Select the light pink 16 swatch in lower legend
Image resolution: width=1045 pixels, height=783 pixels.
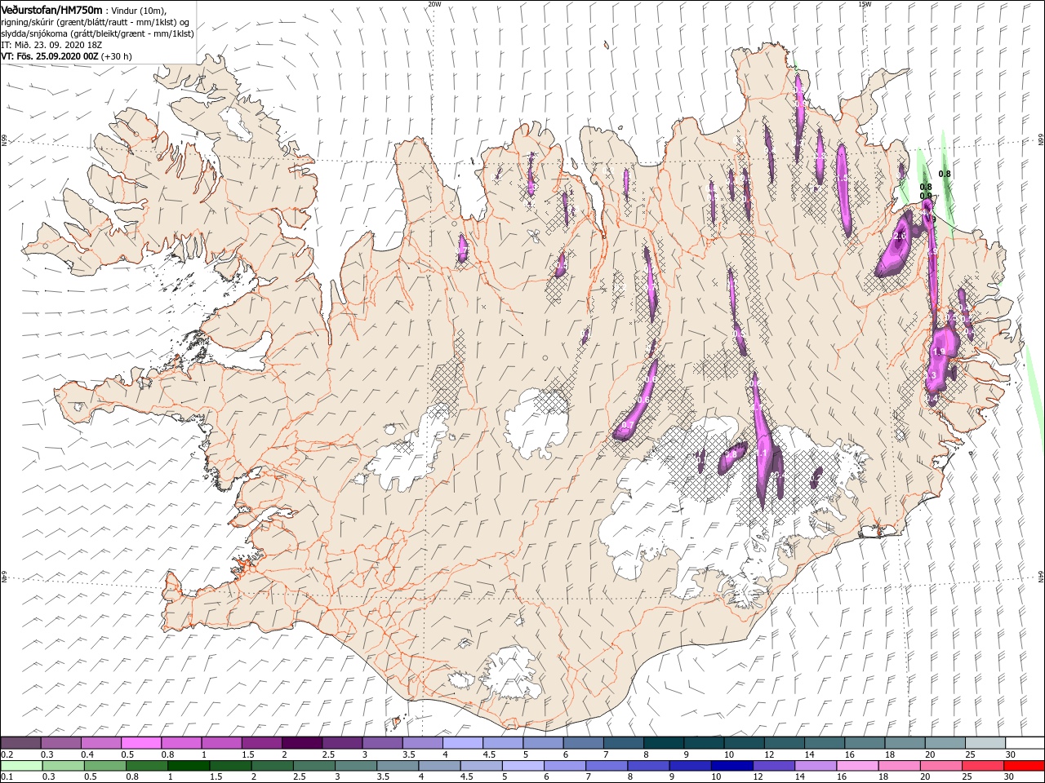(x=856, y=766)
